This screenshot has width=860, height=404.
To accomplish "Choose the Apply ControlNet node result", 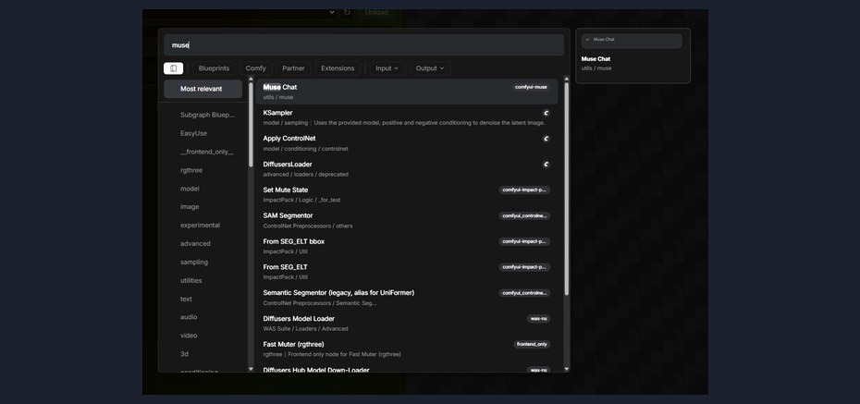I will (407, 143).
